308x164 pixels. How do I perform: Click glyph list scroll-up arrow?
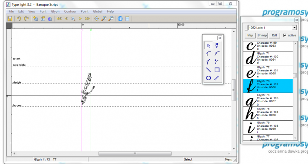295,44
